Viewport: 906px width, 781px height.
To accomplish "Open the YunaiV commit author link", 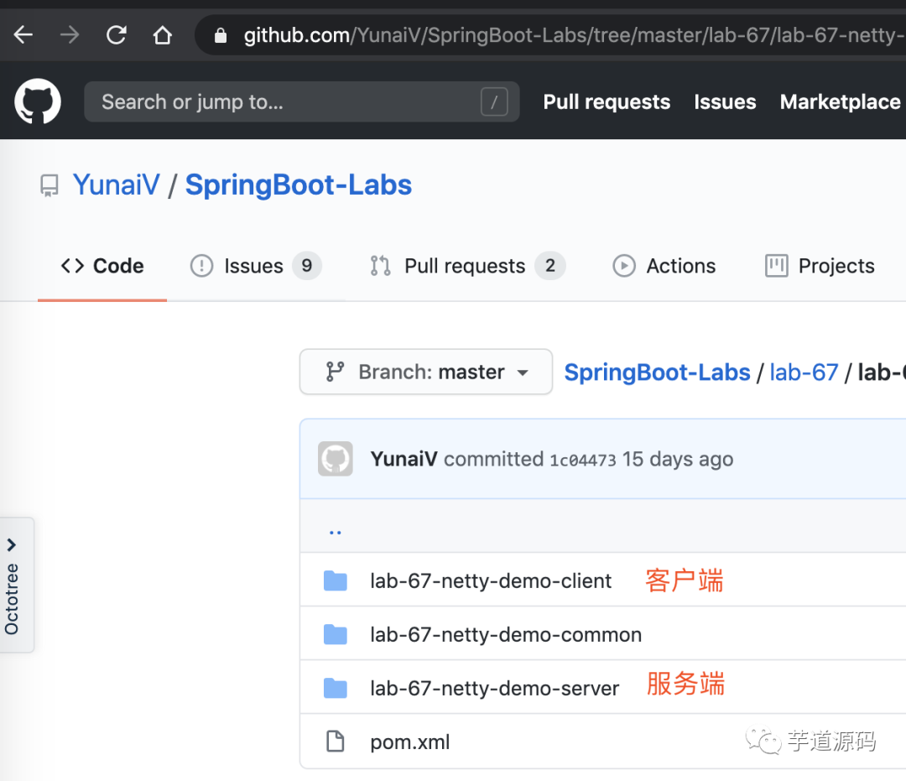I will 404,459.
